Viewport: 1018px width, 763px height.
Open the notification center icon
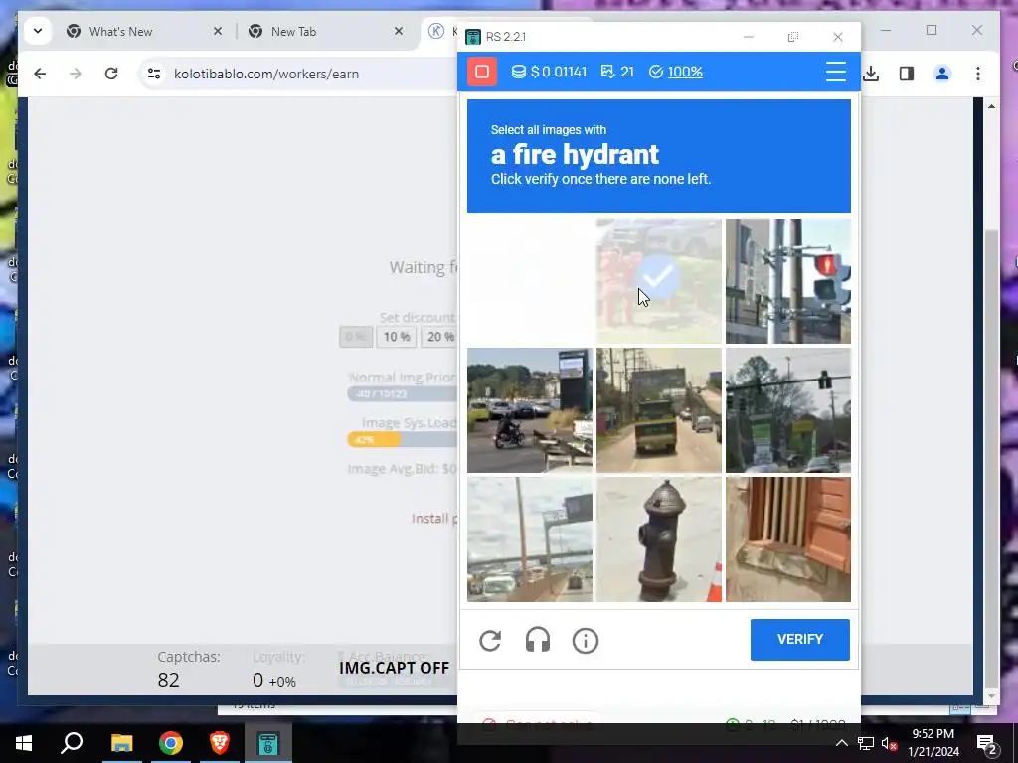point(986,743)
